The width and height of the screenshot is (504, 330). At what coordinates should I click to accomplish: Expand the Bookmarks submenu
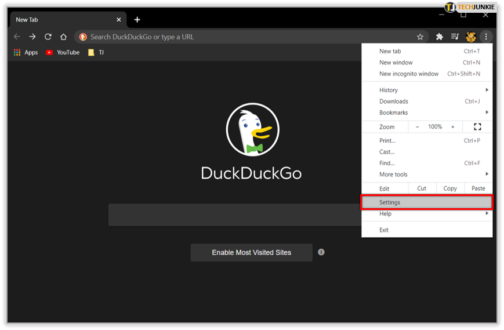click(427, 113)
